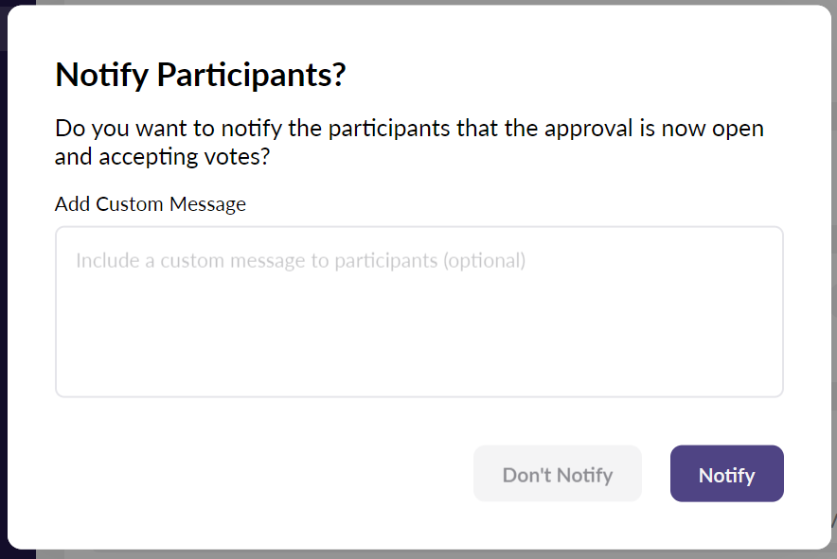Click the "and accepting votes?" line of text

(163, 157)
